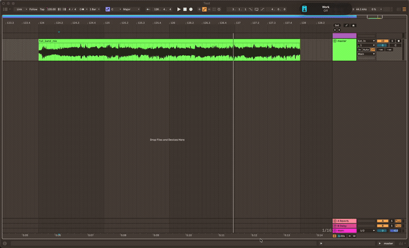The height and width of the screenshot is (248, 409).
Task: Click the CPU load 0 % meter
Action: (x=374, y=9)
